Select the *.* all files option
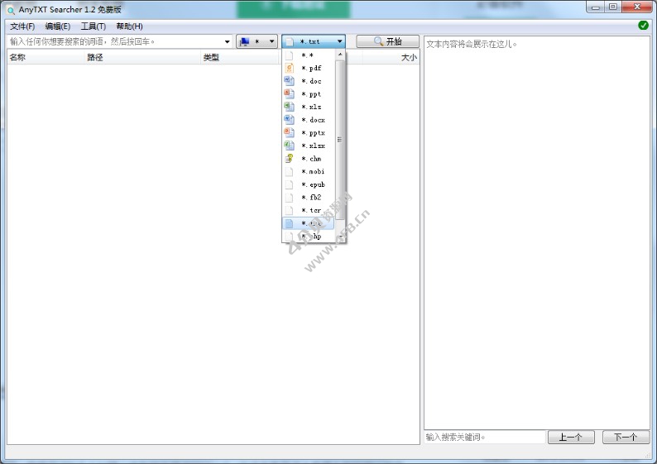 (309, 55)
